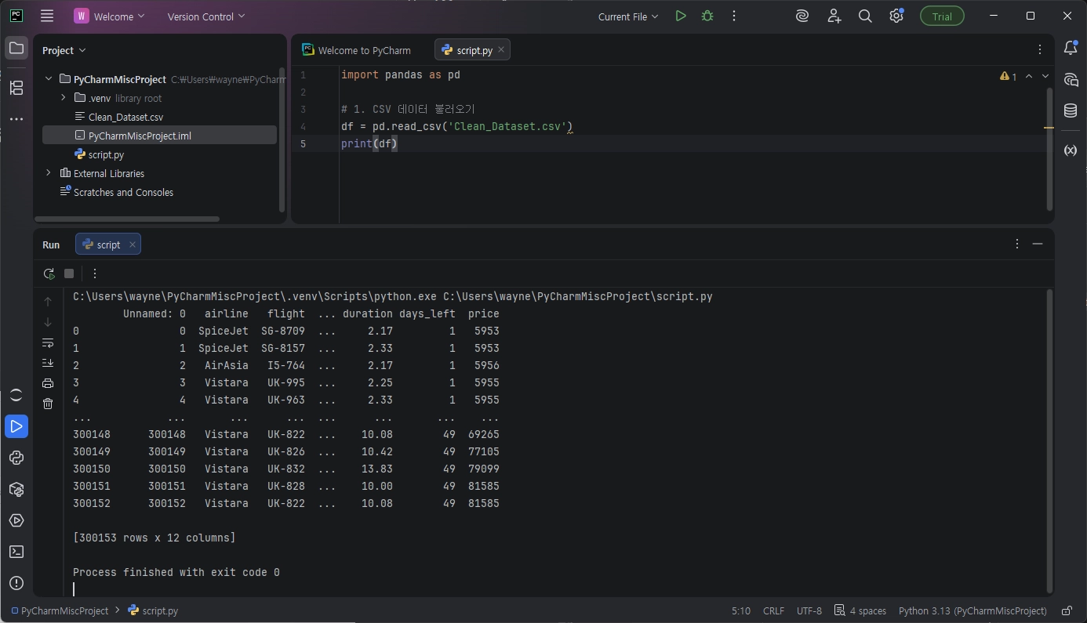Change UTF-8 file encoding

point(809,610)
